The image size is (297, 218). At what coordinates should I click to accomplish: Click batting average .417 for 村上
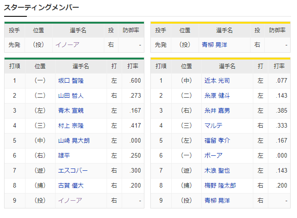pos(135,126)
